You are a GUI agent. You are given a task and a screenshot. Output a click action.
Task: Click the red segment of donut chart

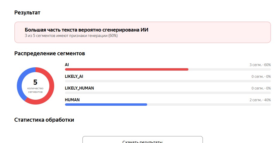(51, 86)
